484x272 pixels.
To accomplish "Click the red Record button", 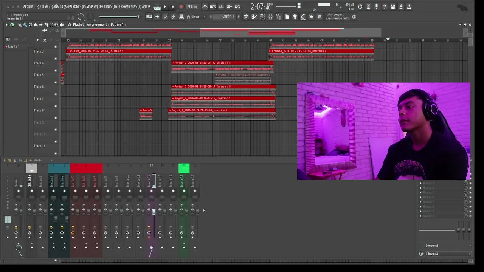I will (x=181, y=6).
